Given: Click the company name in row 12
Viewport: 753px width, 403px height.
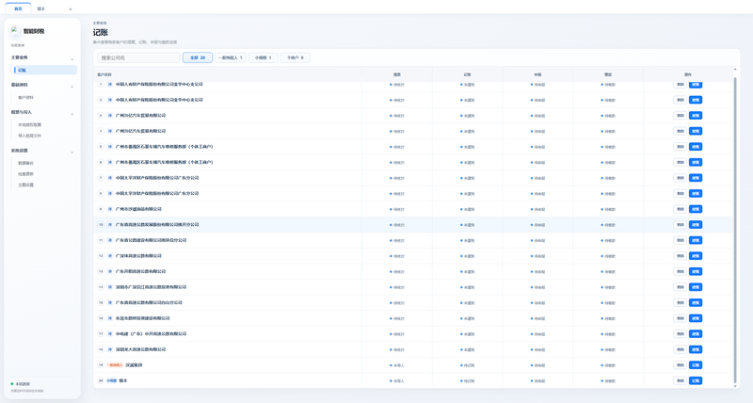Looking at the screenshot, I should [x=138, y=255].
